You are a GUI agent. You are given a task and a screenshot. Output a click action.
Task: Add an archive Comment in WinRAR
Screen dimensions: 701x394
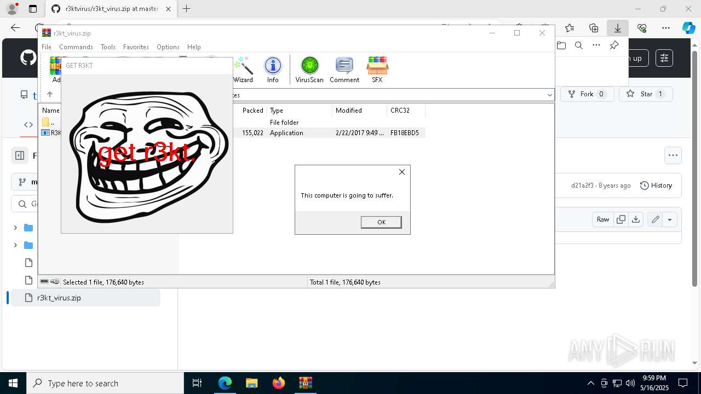click(344, 70)
